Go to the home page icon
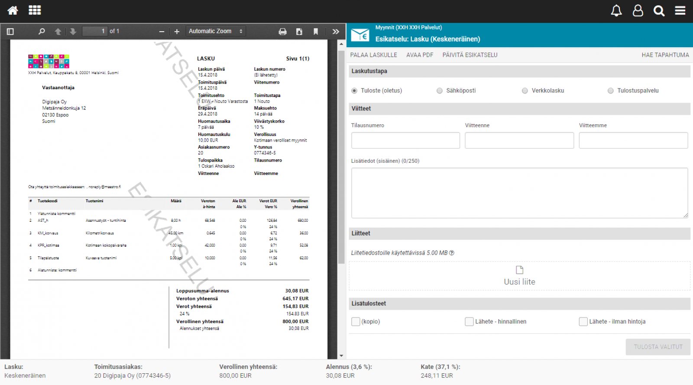693x385 pixels. (x=13, y=10)
